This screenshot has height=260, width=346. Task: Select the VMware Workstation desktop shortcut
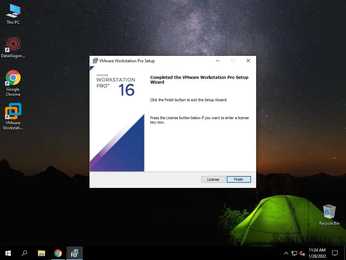[x=13, y=116]
